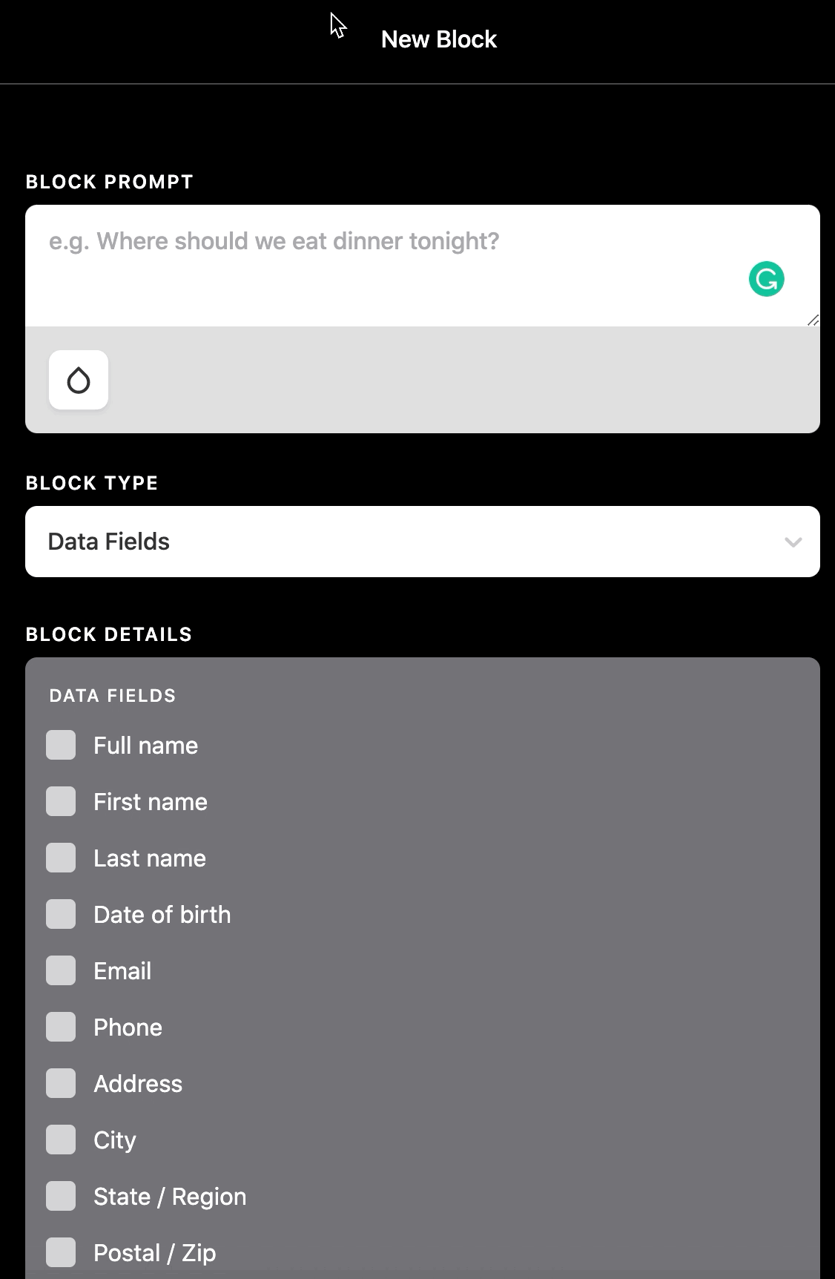Open the Block Type dropdown chevron
This screenshot has height=1279, width=835.
click(x=793, y=542)
